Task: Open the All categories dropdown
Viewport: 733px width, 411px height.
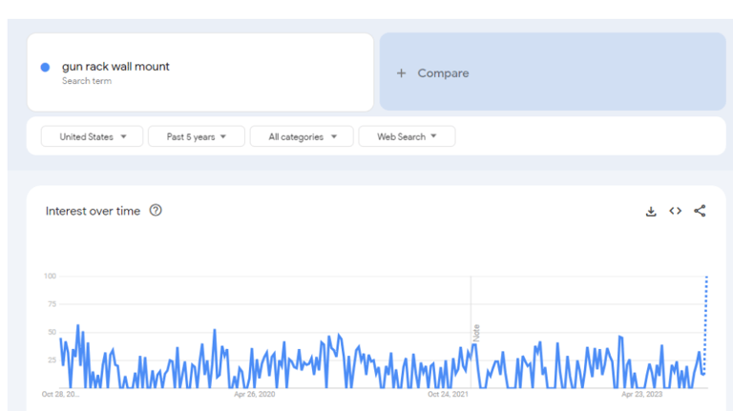Action: click(302, 136)
